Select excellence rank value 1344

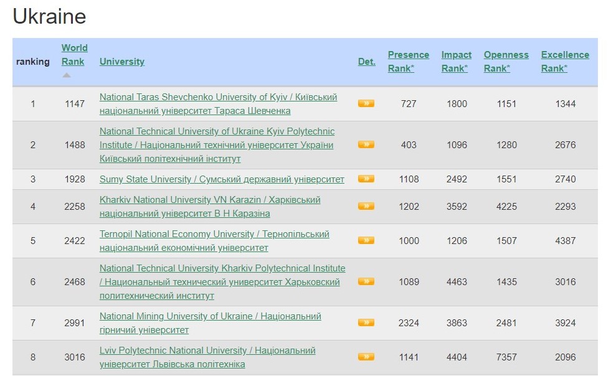(566, 103)
